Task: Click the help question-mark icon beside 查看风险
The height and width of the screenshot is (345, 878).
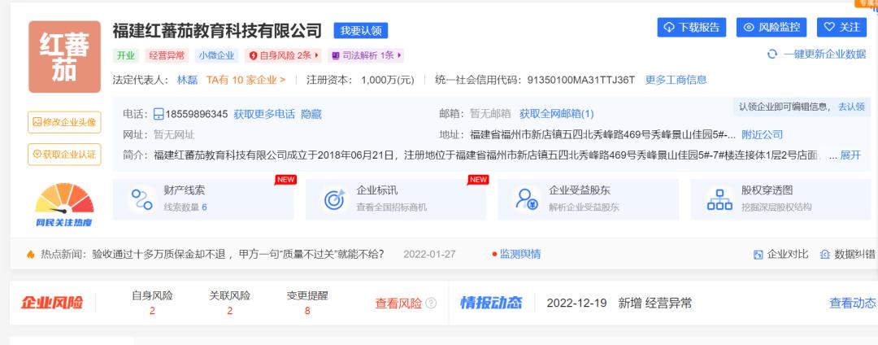Action: click(431, 303)
